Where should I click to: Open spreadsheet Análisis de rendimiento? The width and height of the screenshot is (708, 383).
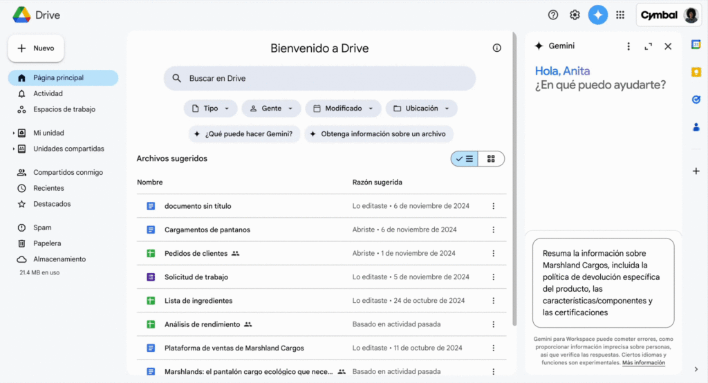click(203, 324)
